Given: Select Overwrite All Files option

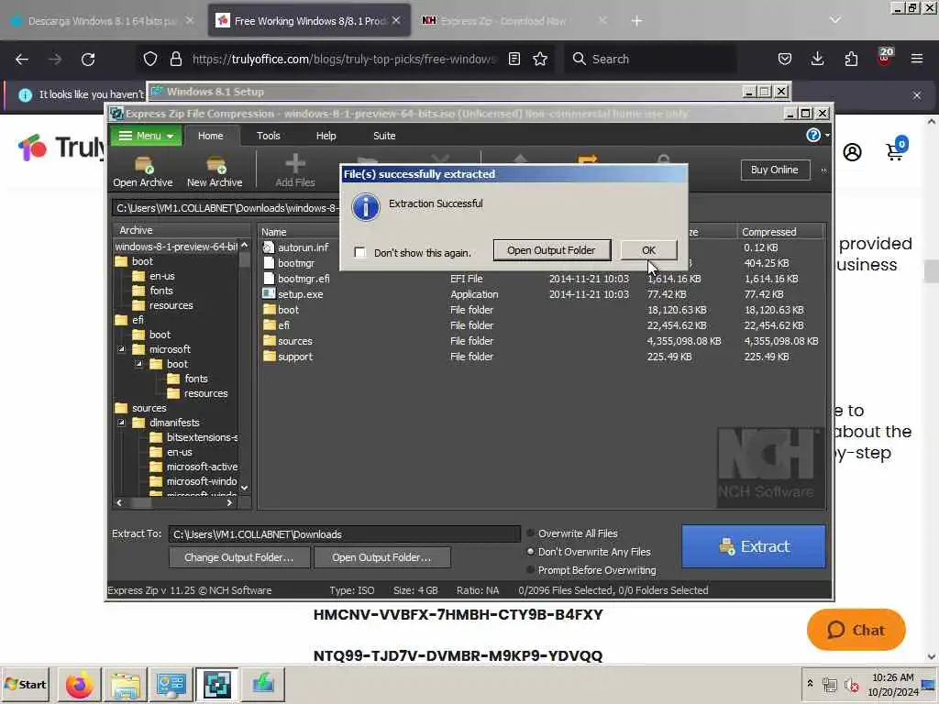Looking at the screenshot, I should click(x=531, y=533).
